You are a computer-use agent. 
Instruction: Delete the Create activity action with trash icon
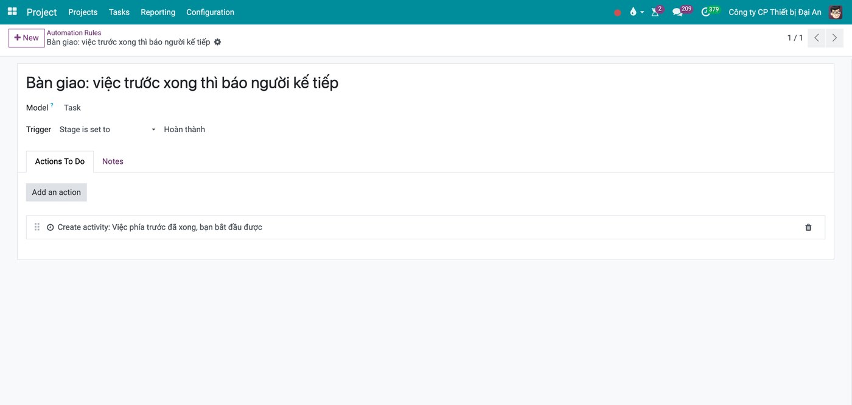(808, 227)
